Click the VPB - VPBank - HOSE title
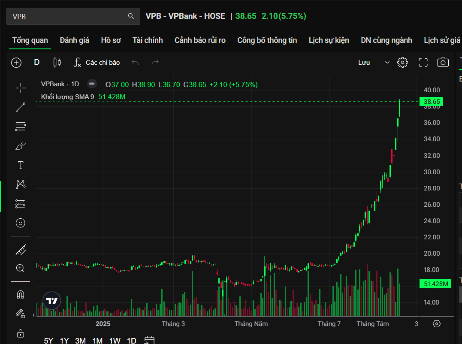Screen dimensions: 462x344 tap(185, 16)
